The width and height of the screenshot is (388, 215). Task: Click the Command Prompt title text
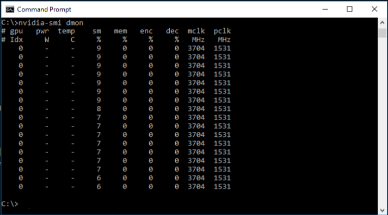(44, 9)
